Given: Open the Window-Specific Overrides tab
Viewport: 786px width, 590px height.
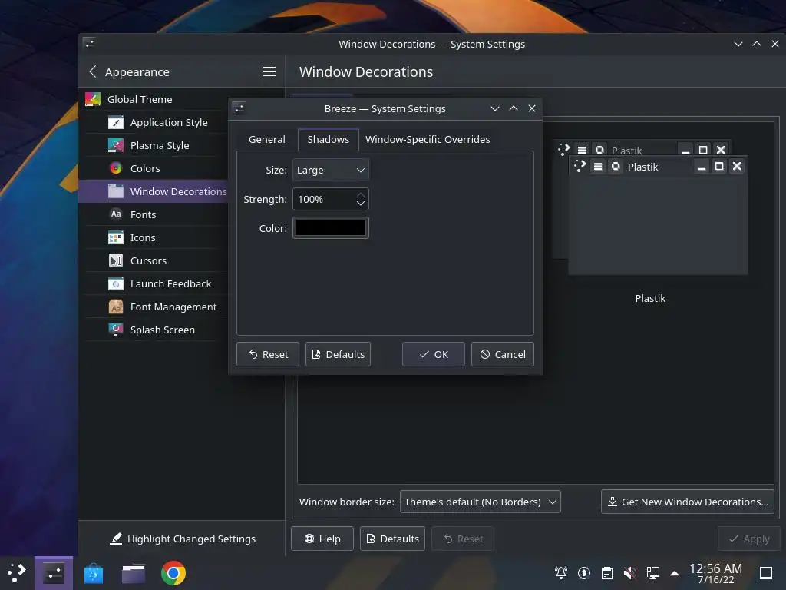Looking at the screenshot, I should point(428,140).
